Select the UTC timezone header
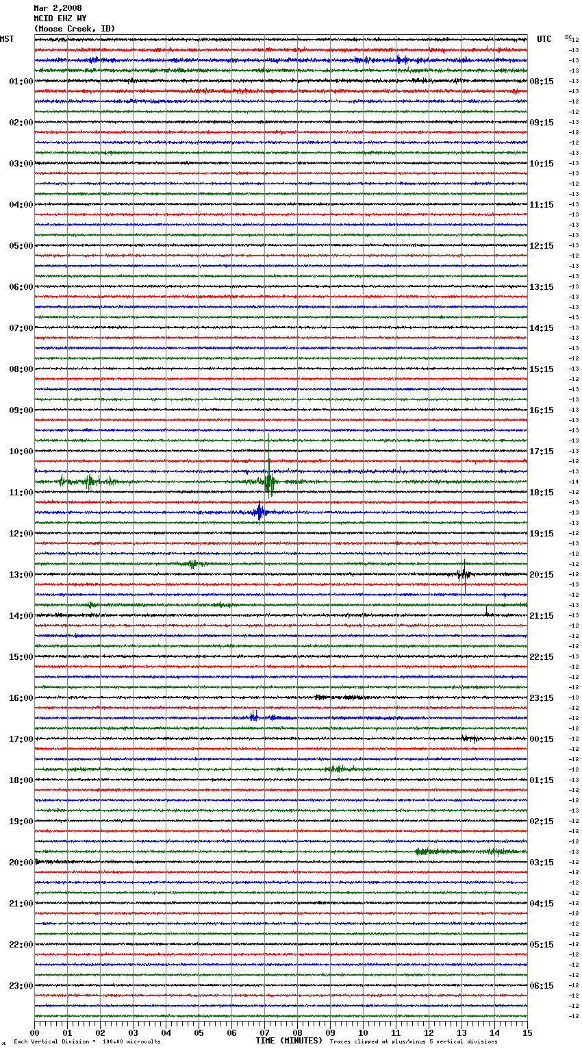 click(x=544, y=39)
